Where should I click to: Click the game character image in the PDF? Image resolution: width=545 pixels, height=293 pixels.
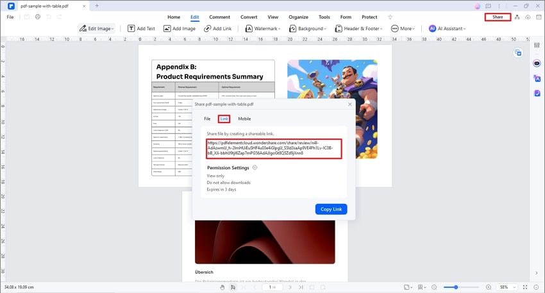pyautogui.click(x=332, y=109)
